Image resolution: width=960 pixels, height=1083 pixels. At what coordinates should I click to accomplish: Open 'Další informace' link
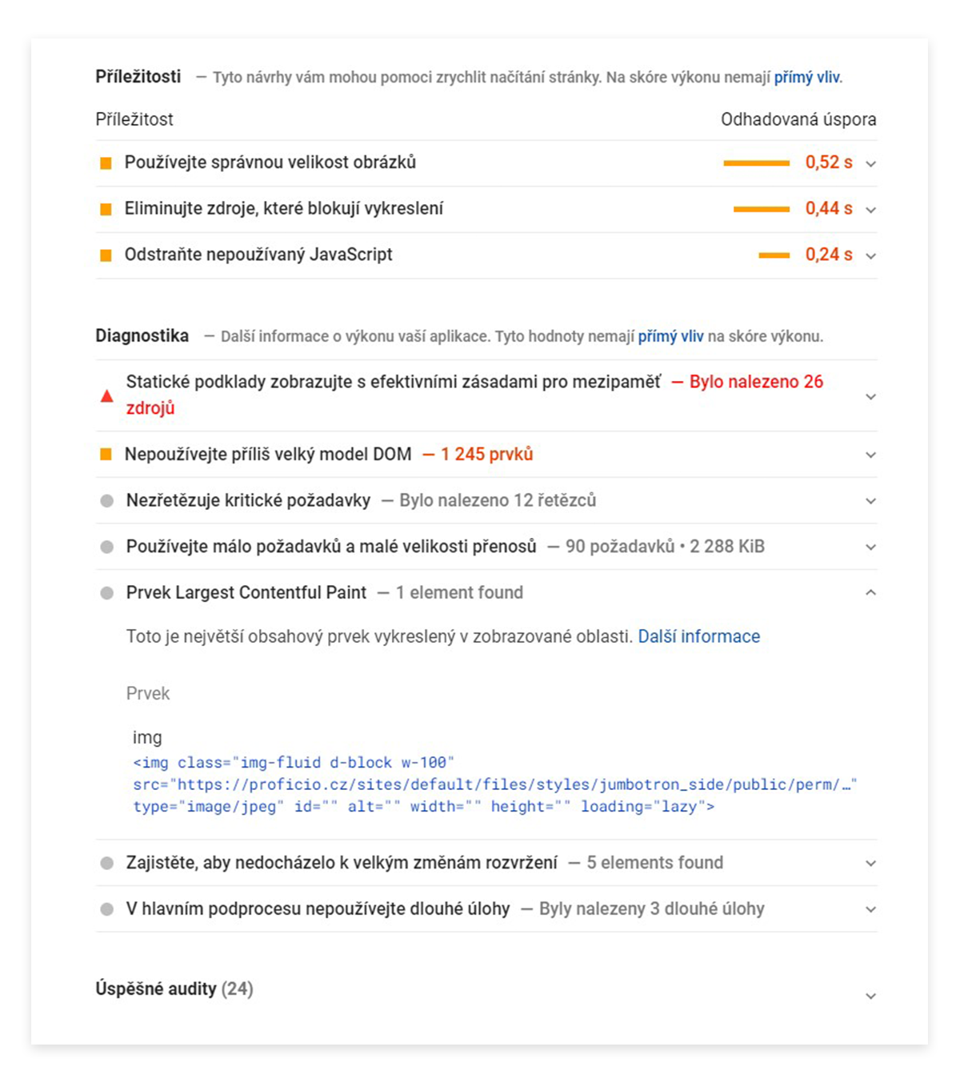(x=699, y=636)
